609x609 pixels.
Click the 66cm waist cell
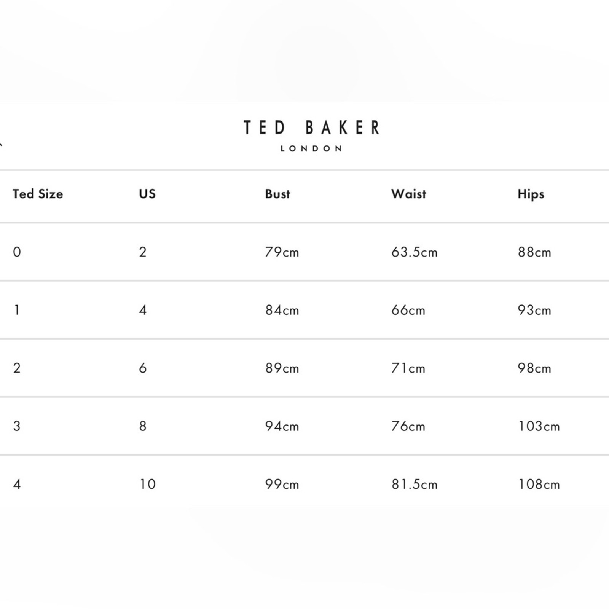(x=408, y=310)
